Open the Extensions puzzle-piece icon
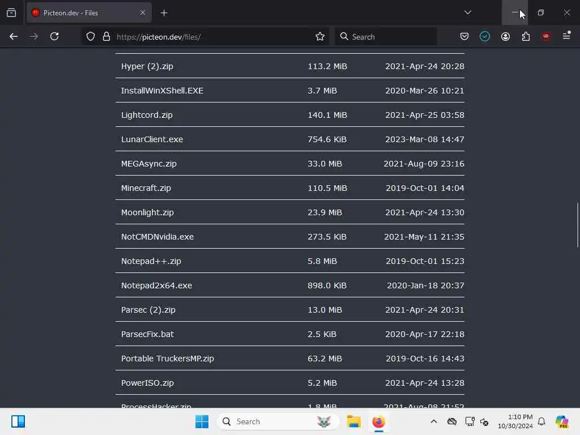Viewport: 580px width, 435px height. tap(526, 36)
